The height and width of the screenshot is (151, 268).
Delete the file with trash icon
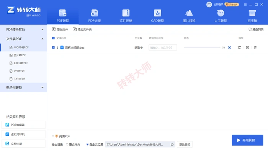255,48
